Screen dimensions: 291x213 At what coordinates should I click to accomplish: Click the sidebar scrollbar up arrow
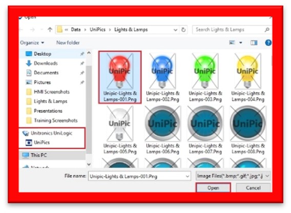[x=89, y=53]
